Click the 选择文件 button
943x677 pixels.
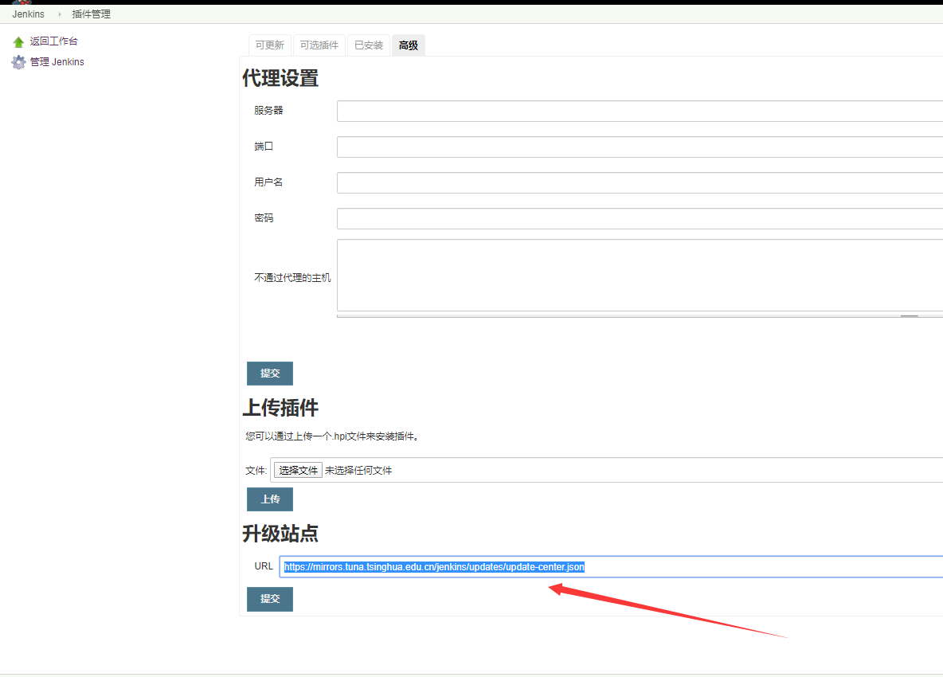299,470
